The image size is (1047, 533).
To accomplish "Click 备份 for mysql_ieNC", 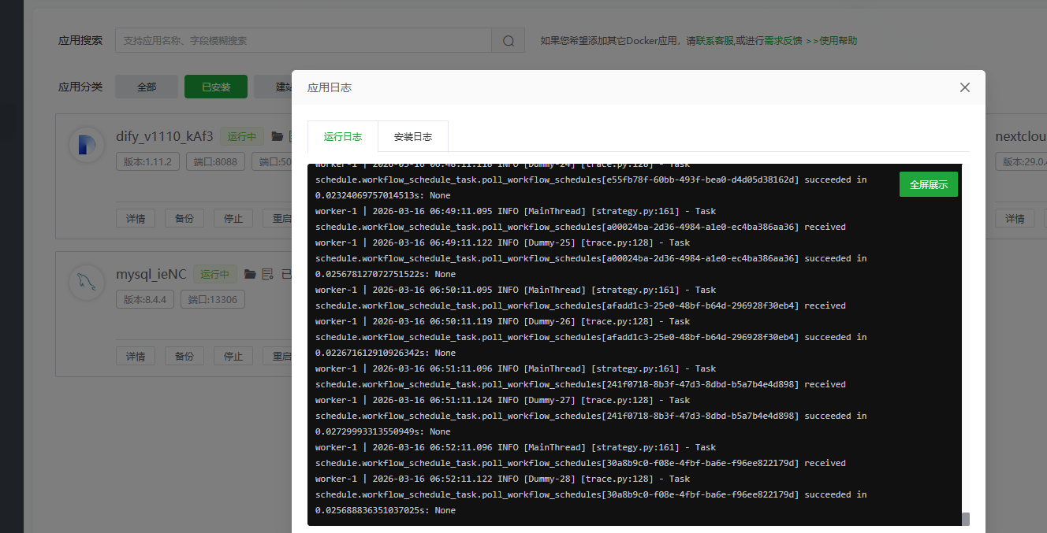I will click(184, 356).
